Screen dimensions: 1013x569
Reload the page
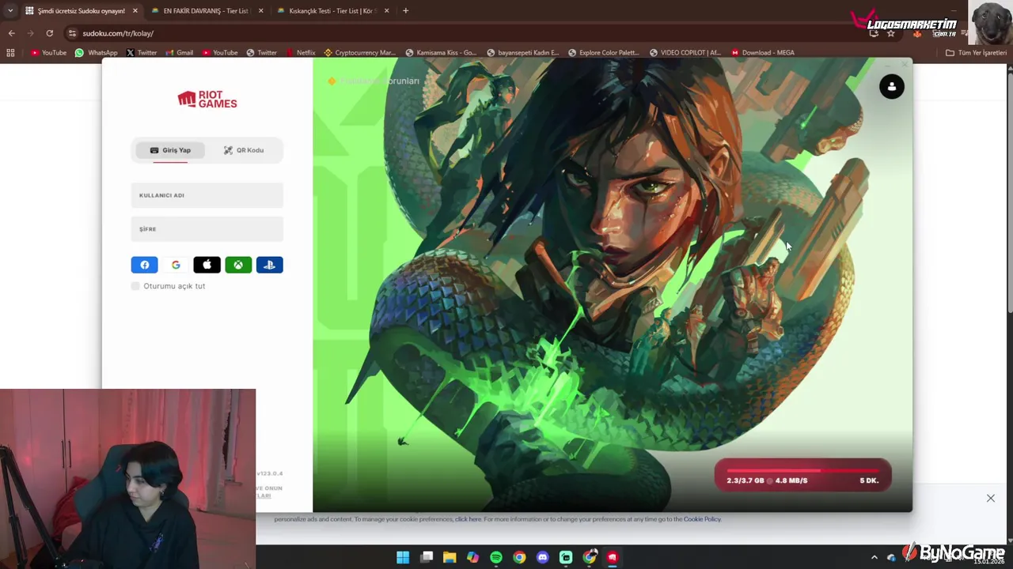pos(49,33)
